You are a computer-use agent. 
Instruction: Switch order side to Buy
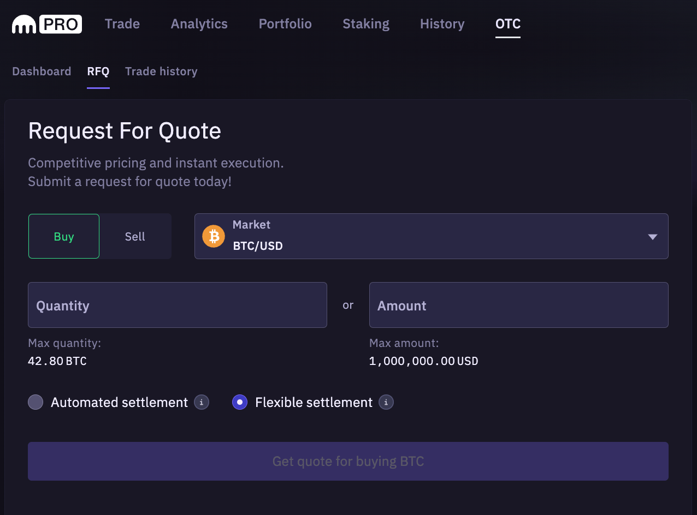pyautogui.click(x=64, y=236)
